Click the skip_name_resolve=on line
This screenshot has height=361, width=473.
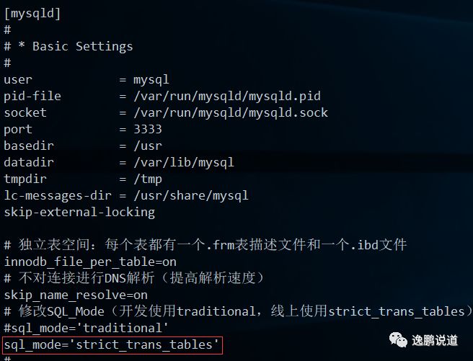(x=76, y=295)
